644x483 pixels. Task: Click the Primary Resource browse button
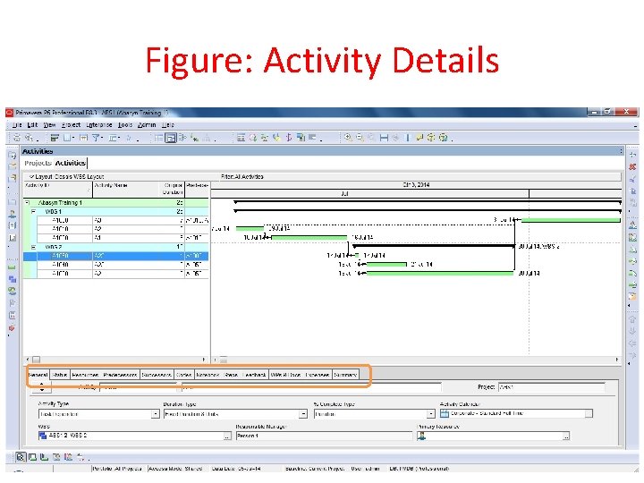tap(566, 436)
